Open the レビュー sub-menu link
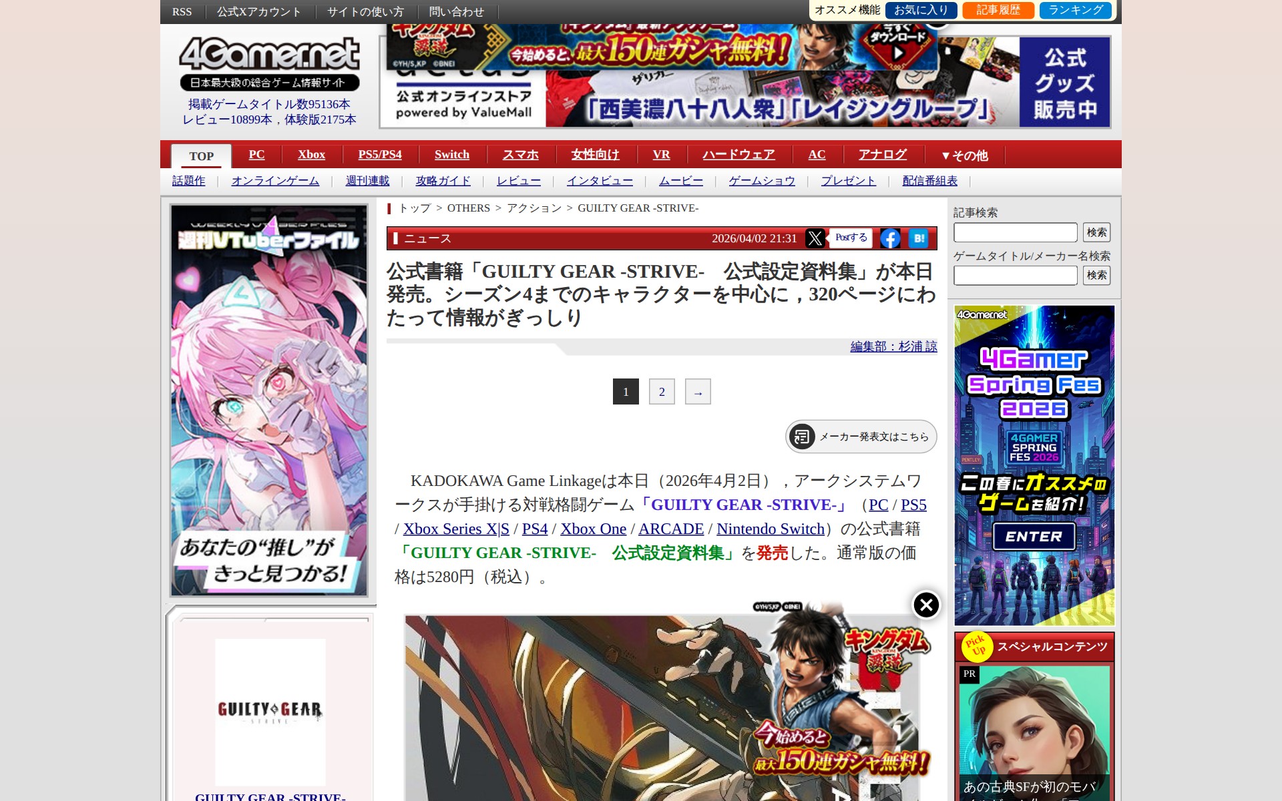1282x801 pixels. pyautogui.click(x=519, y=181)
